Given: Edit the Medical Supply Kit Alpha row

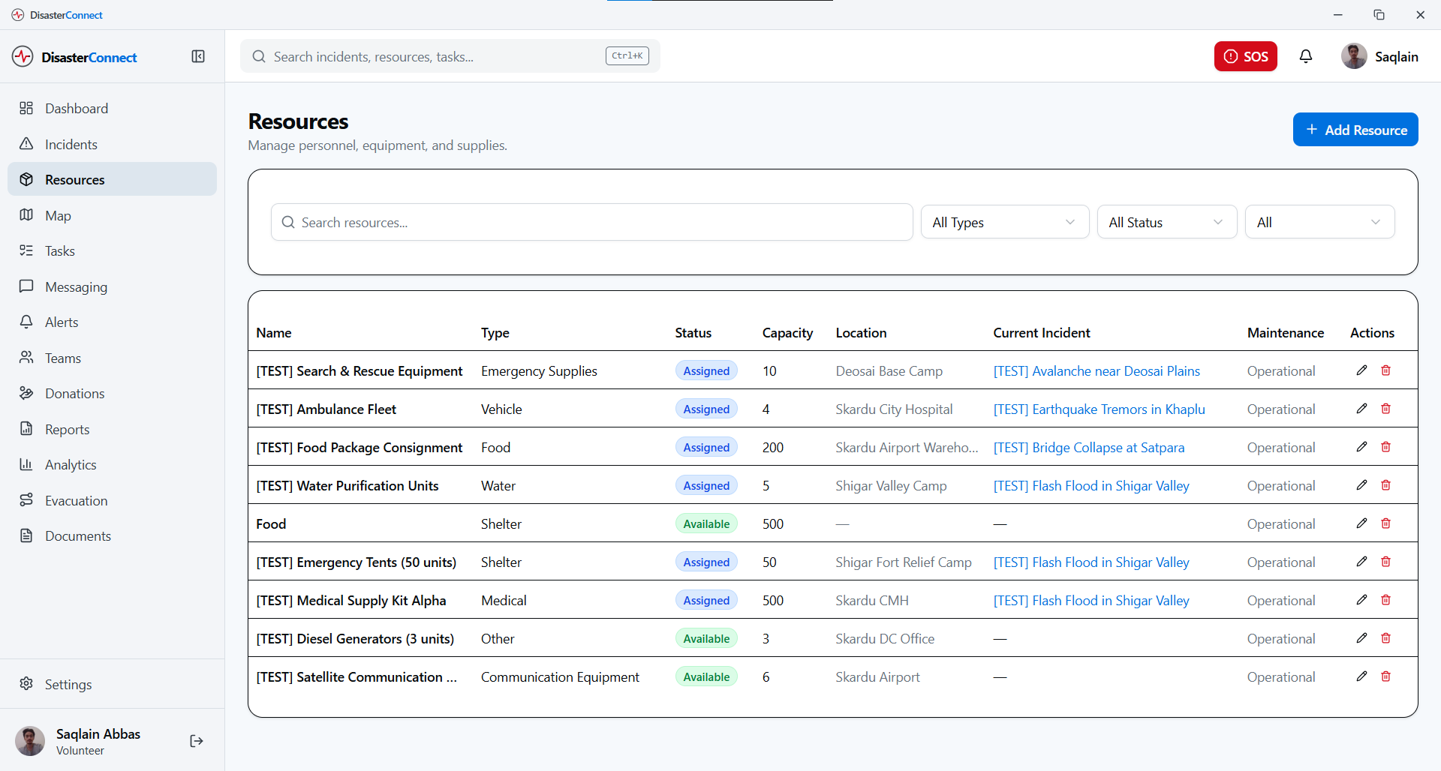Looking at the screenshot, I should pyautogui.click(x=1361, y=600).
